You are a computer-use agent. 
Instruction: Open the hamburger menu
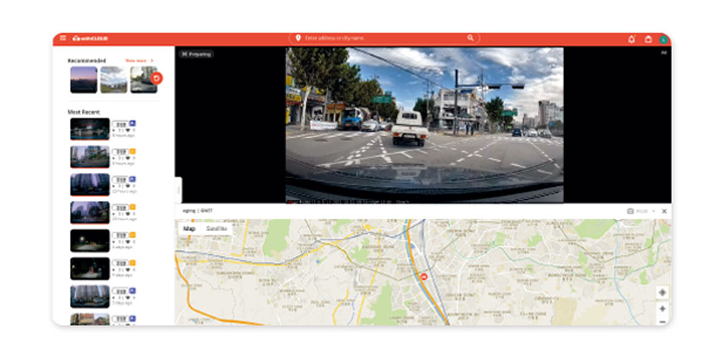click(x=63, y=38)
